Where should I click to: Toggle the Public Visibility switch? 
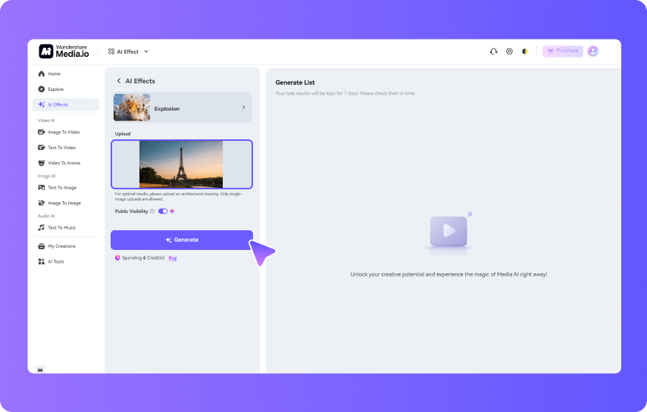pyautogui.click(x=163, y=211)
